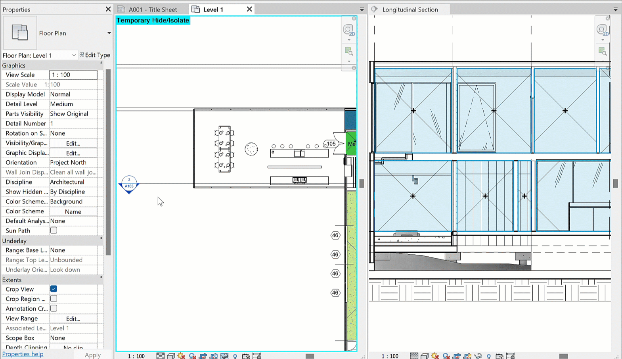Screen dimensions: 622x359
Task: Click hide/isolate glasses in Longitudinal Section bar
Action: [x=478, y=356]
